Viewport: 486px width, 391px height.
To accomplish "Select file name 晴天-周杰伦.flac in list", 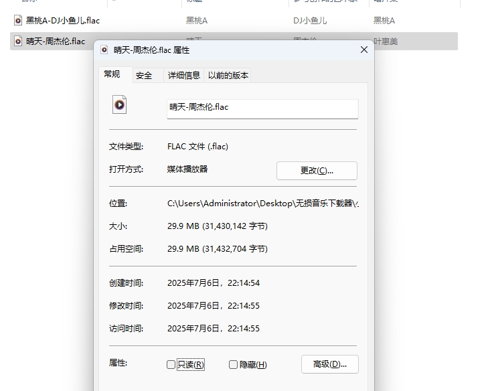I will 56,41.
